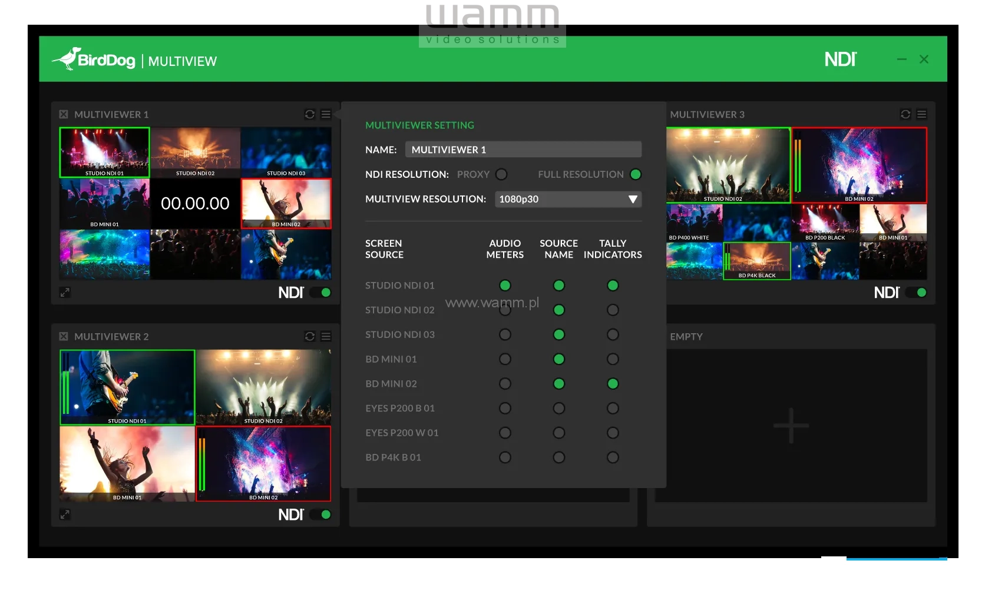Disable source name for BD Mini 02

(559, 384)
